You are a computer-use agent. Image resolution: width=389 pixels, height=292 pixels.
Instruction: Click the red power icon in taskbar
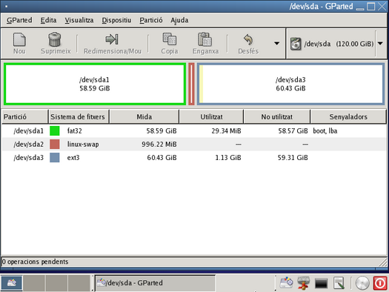pyautogui.click(x=380, y=283)
